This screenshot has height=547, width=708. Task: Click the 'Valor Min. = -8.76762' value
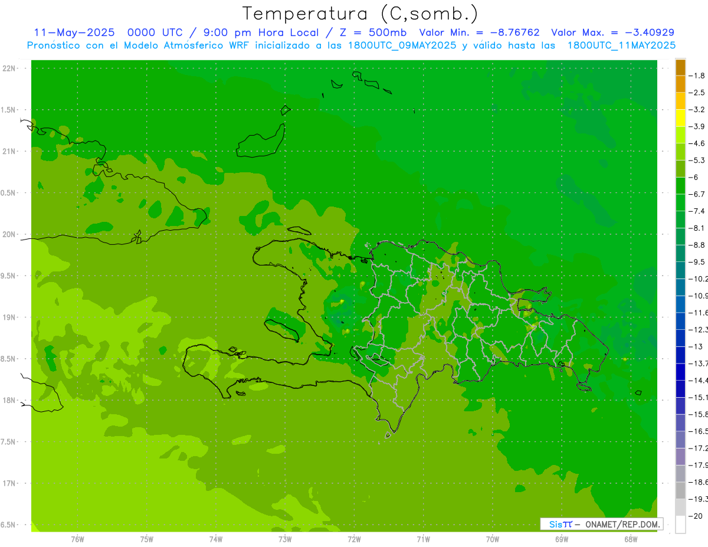click(x=479, y=32)
